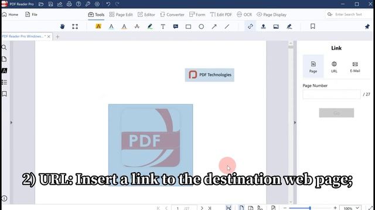The height and width of the screenshot is (210, 375).
Task: Open the annotations panel in left sidebar
Action: pos(4,71)
